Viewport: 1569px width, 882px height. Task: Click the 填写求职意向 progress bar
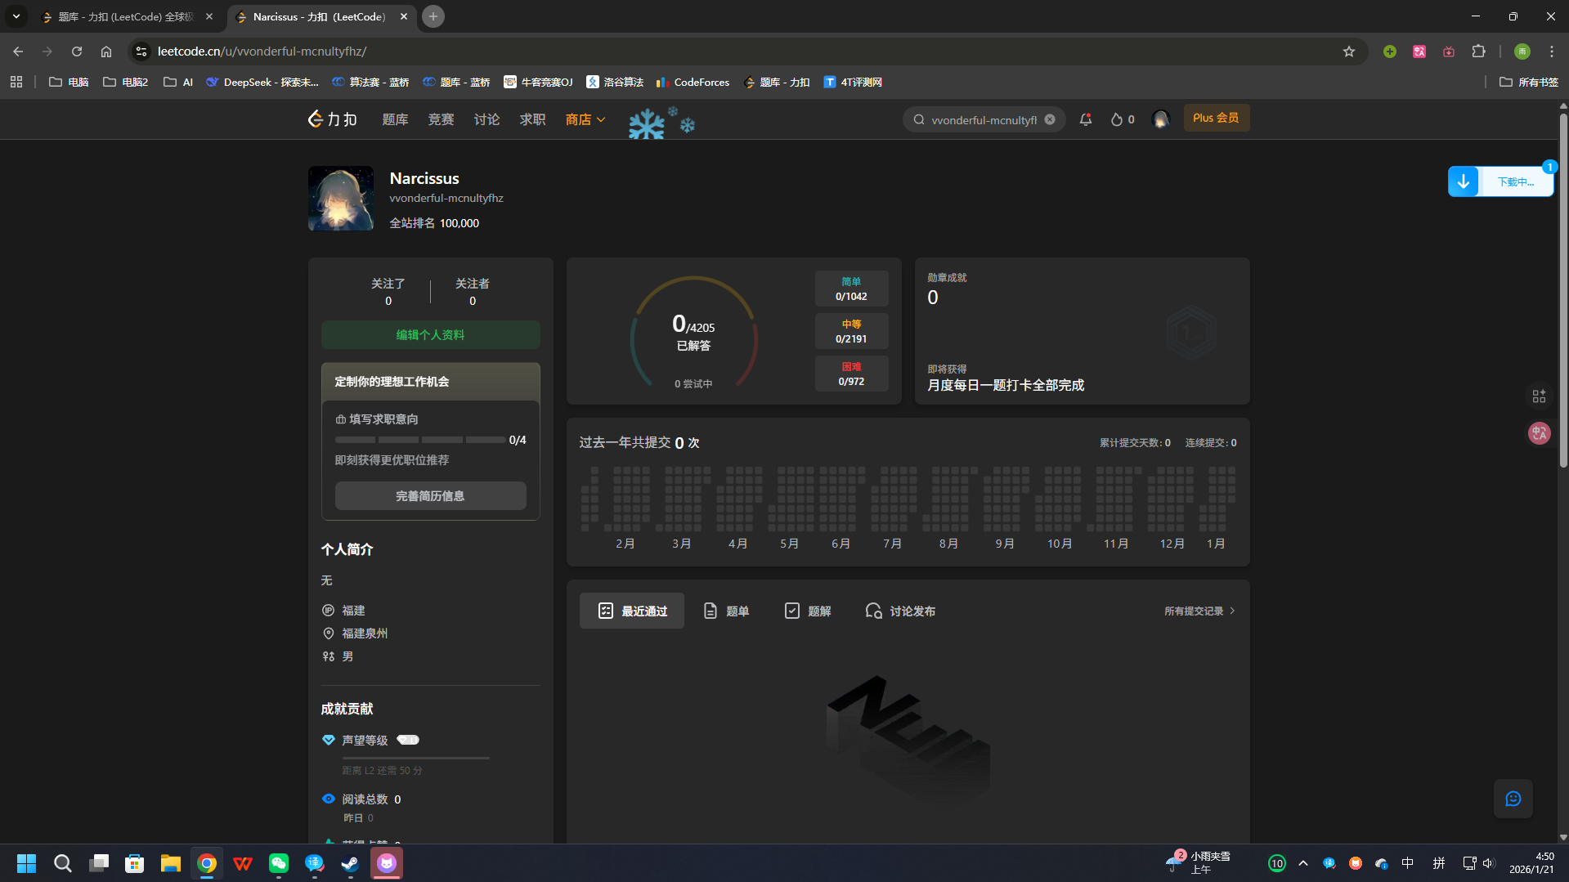(420, 440)
